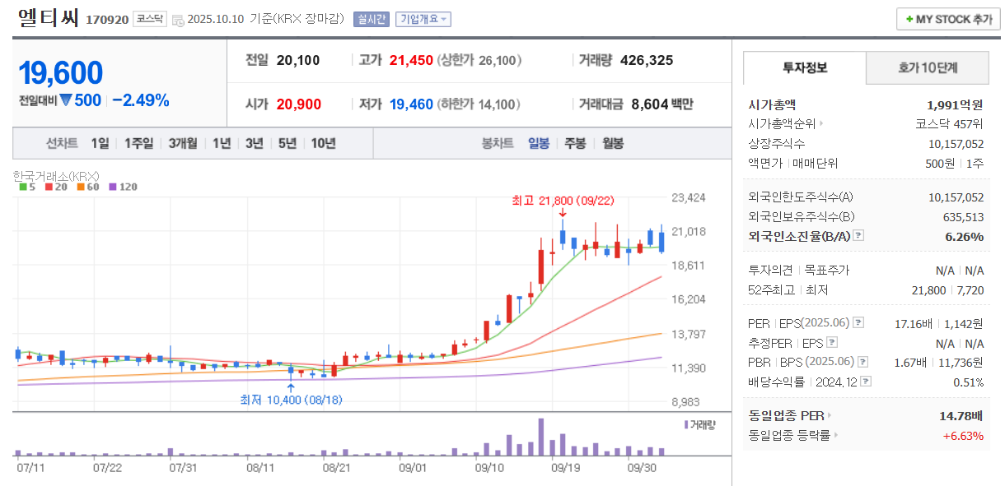Screen dimensions: 1005x486
Task: Click the 52주최고 최저 values 21,800 7,720
Action: coord(948,289)
